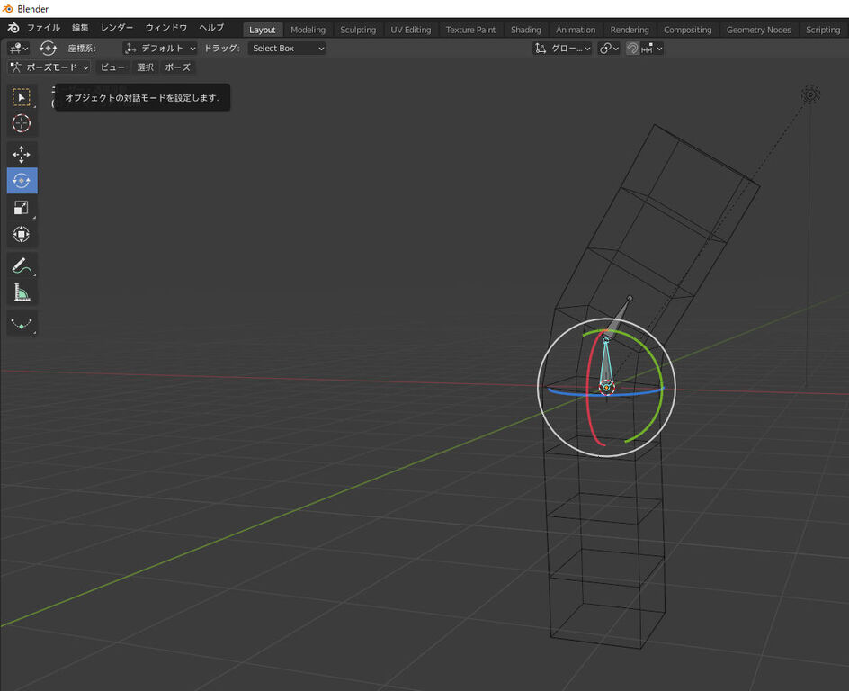
Task: Select the Breakdowner pose tool
Action: click(22, 323)
